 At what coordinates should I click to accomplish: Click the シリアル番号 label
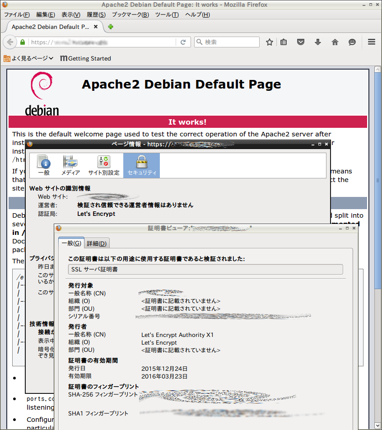(84, 316)
